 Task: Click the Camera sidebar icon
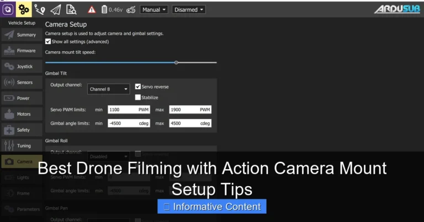9,161
